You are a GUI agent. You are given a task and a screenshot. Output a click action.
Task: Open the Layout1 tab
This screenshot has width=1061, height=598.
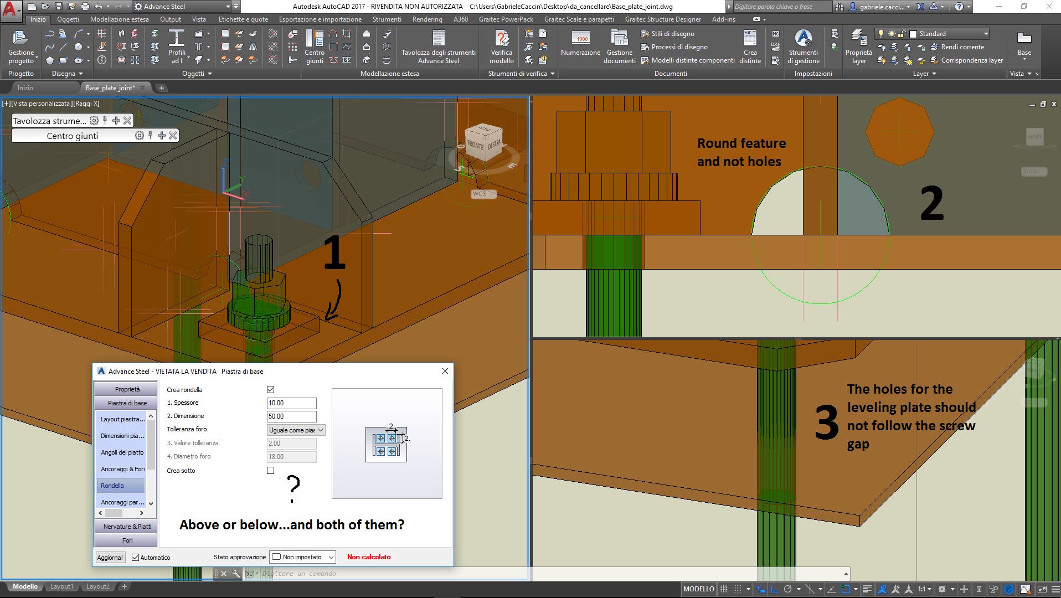(x=62, y=586)
